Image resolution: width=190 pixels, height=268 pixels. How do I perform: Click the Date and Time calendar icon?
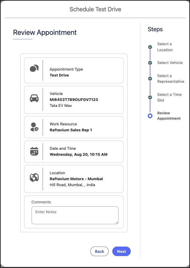34,151
